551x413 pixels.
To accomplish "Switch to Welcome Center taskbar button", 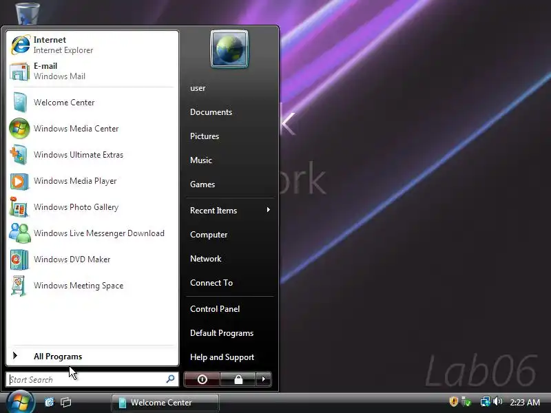I will click(x=165, y=403).
